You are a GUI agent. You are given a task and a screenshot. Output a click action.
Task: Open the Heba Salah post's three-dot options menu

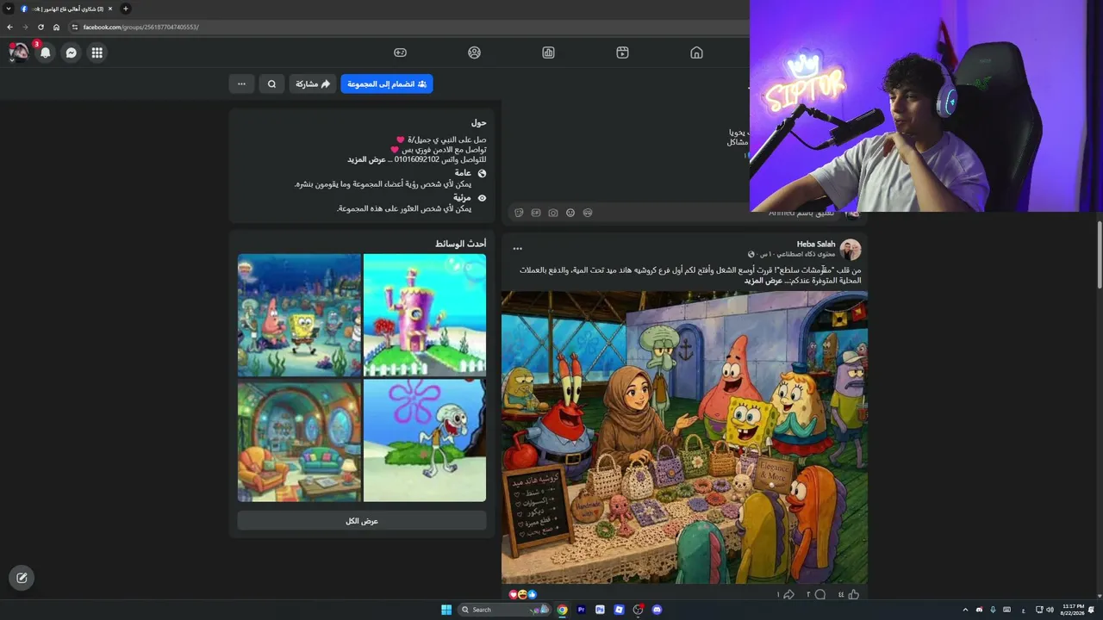517,249
